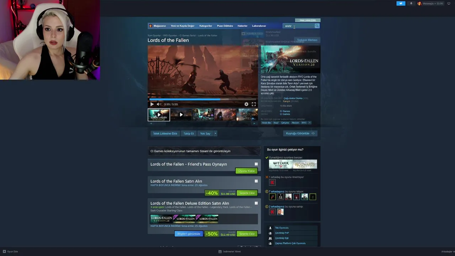The width and height of the screenshot is (455, 256).
Task: Expand tags with the plus button
Action: [310, 123]
